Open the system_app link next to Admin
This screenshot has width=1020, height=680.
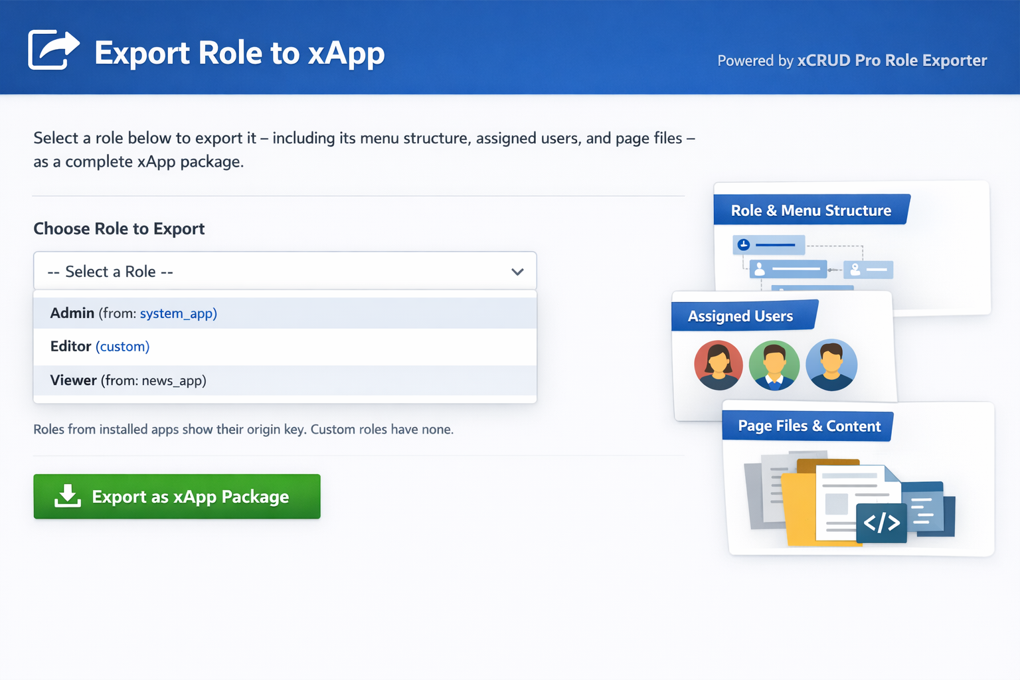pyautogui.click(x=178, y=313)
